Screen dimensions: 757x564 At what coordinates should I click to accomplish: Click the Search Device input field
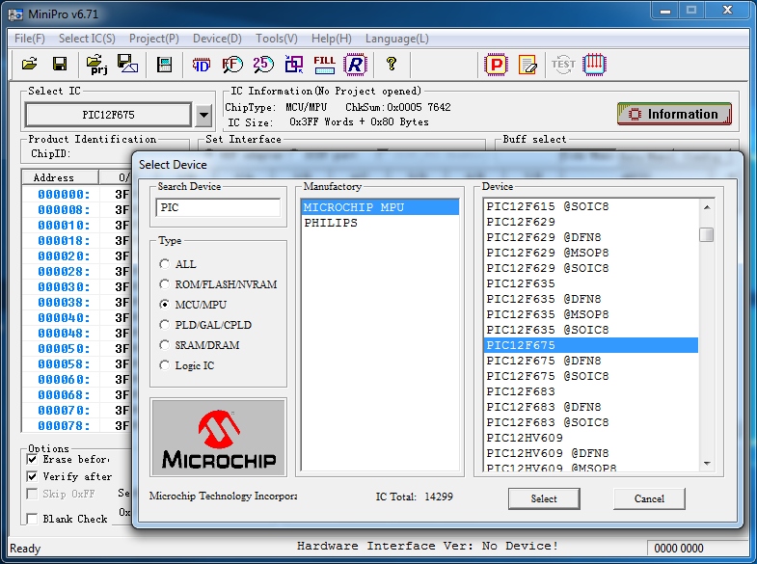pos(218,207)
